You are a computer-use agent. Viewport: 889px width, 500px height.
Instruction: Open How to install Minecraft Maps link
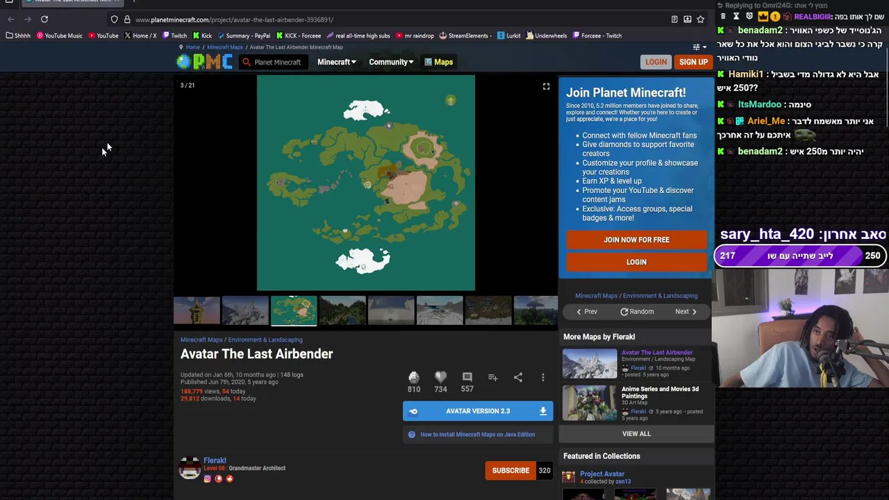click(477, 435)
